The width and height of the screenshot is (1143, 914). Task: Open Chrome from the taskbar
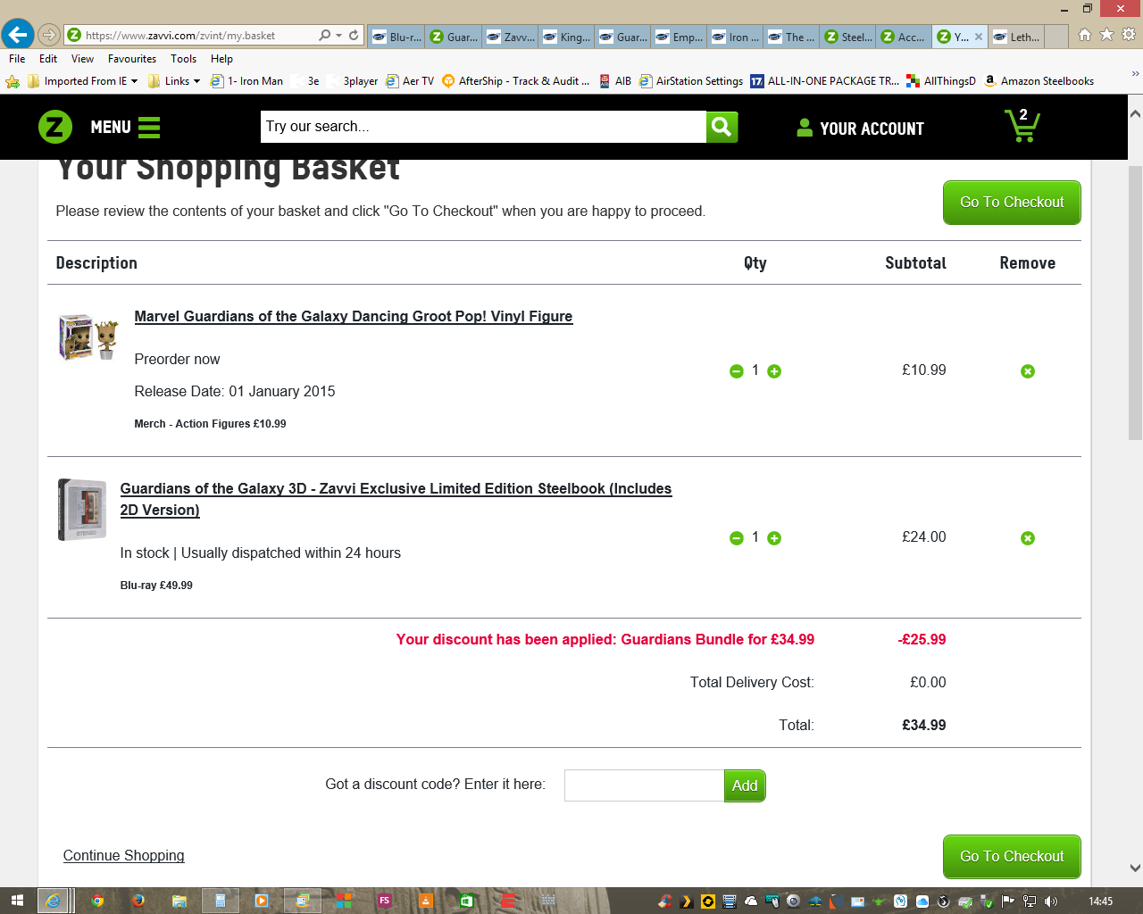pyautogui.click(x=97, y=901)
